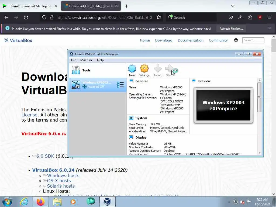The width and height of the screenshot is (276, 207).
Task: Open the list all tabs dropdown
Action: coord(233,6)
